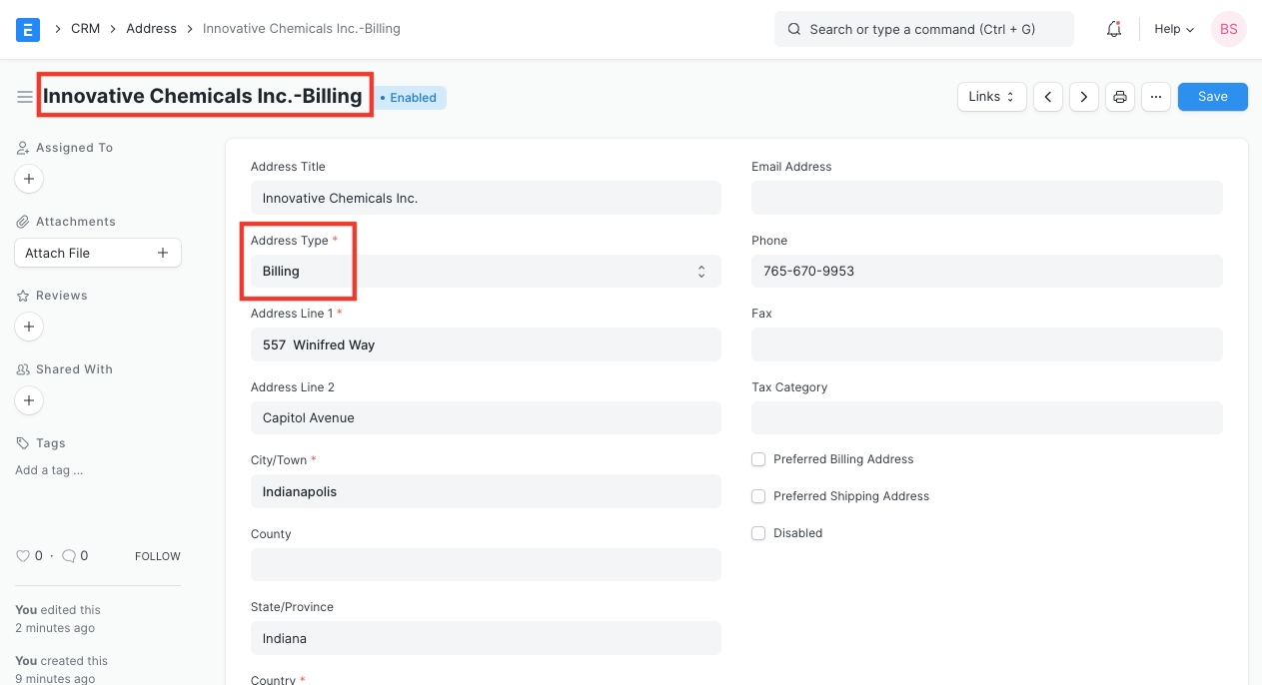This screenshot has height=685, width=1262.
Task: Go to the previous address record
Action: [x=1047, y=97]
